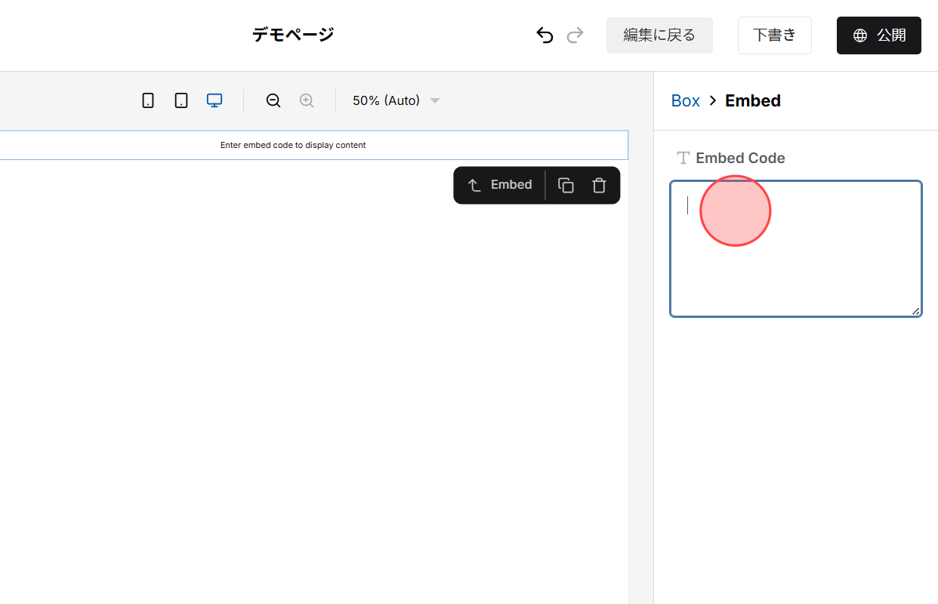Click the Embed label on floating toolbar
938x604 pixels.
[x=511, y=184]
